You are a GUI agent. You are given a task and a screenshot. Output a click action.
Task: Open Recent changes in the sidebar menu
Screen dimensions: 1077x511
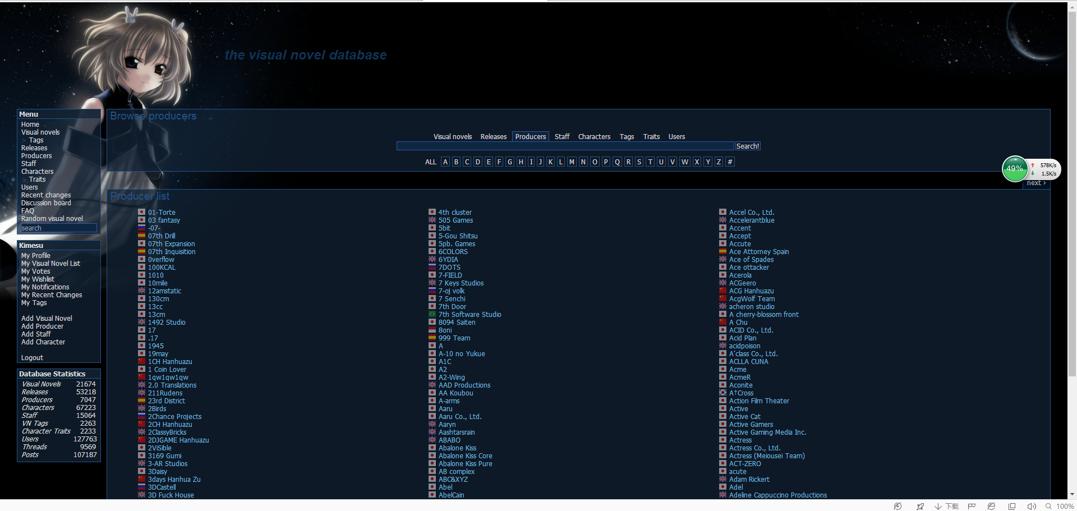[46, 195]
